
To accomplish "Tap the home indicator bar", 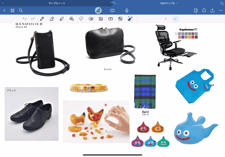I will [x=112, y=155].
